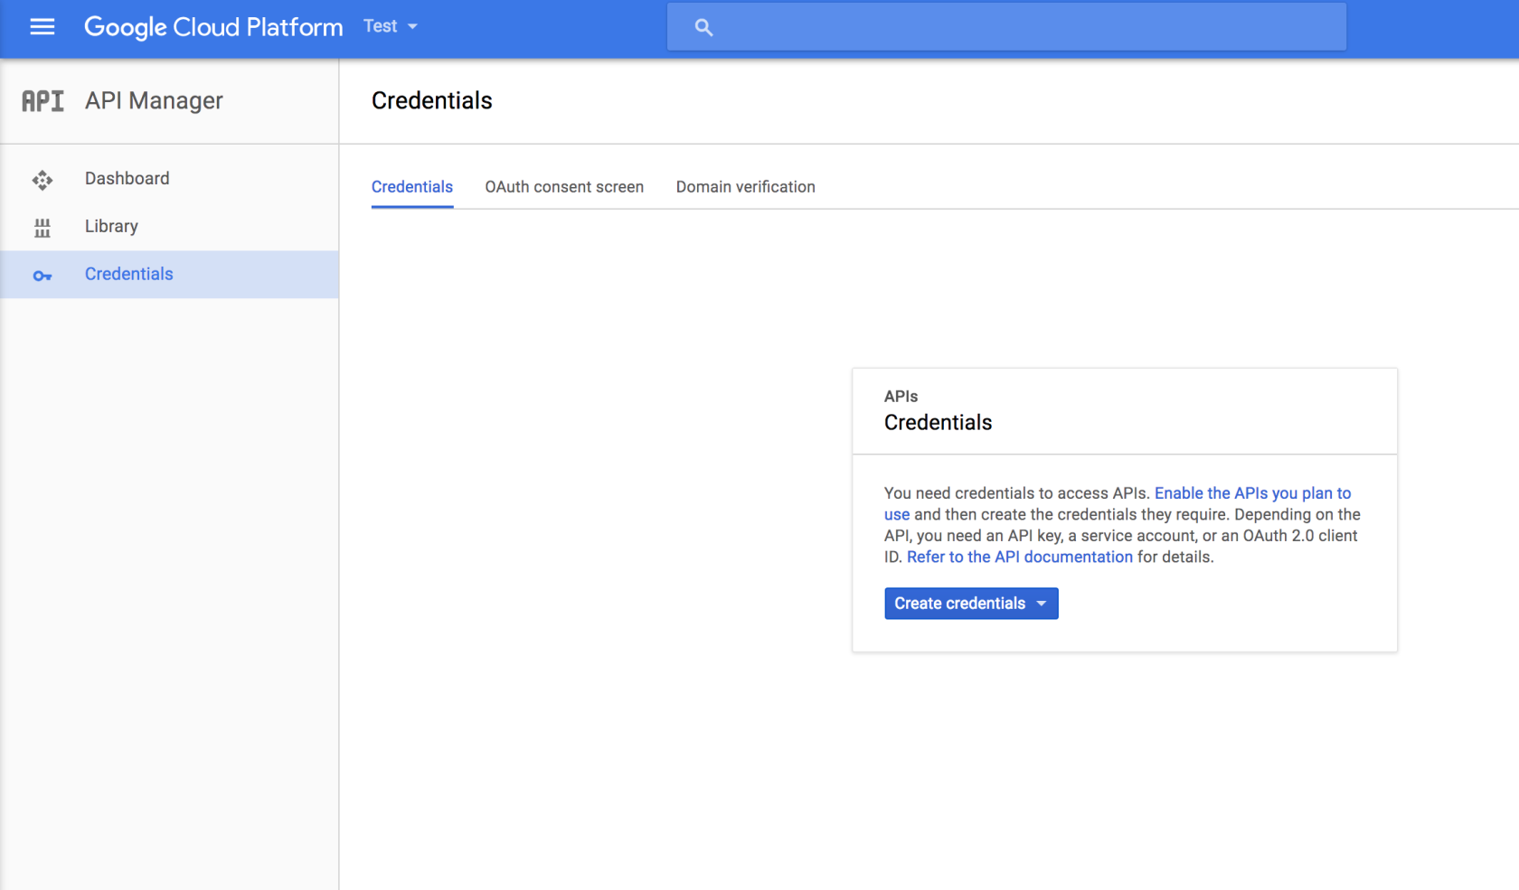Switch to the Credentials tab
The height and width of the screenshot is (890, 1519).
point(412,187)
